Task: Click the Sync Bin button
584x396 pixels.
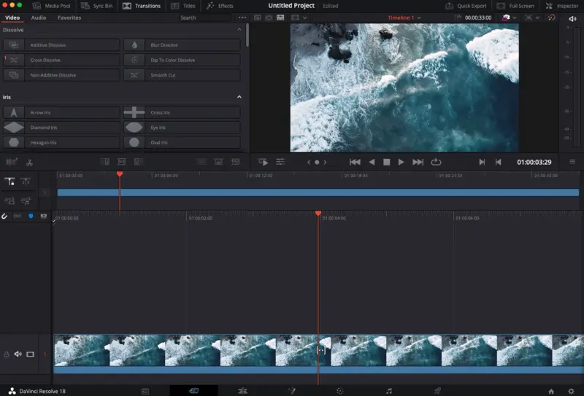Action: coord(96,6)
